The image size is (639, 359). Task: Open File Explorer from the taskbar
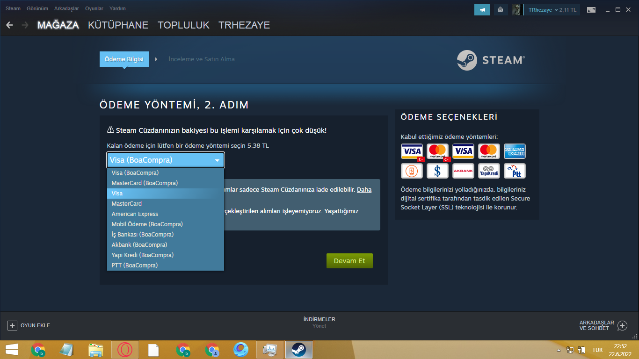pyautogui.click(x=96, y=350)
